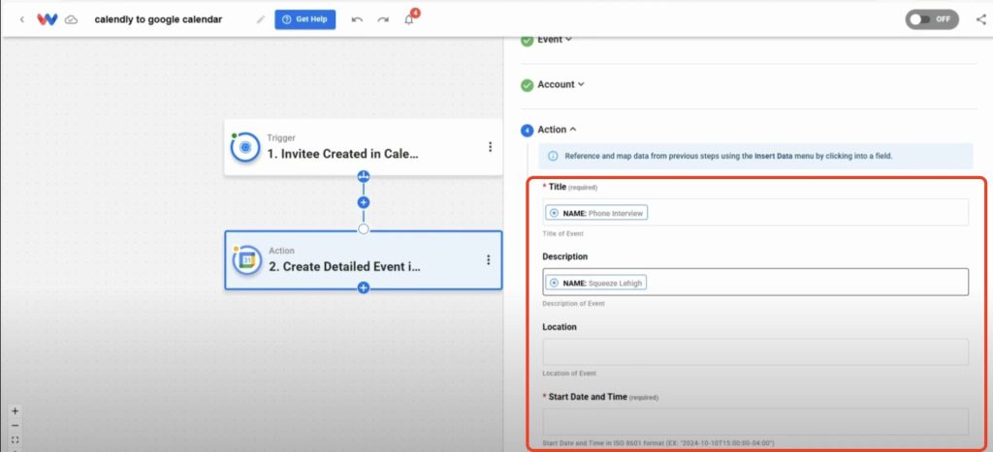Collapse the Action section
Image resolution: width=993 pixels, height=452 pixels.
(558, 129)
